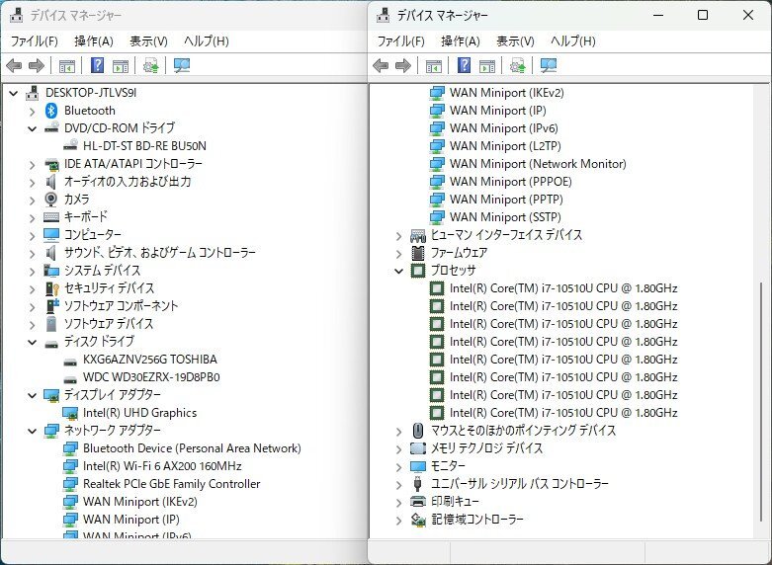Expand the メモリ テクノロジ デバイス category

click(399, 449)
